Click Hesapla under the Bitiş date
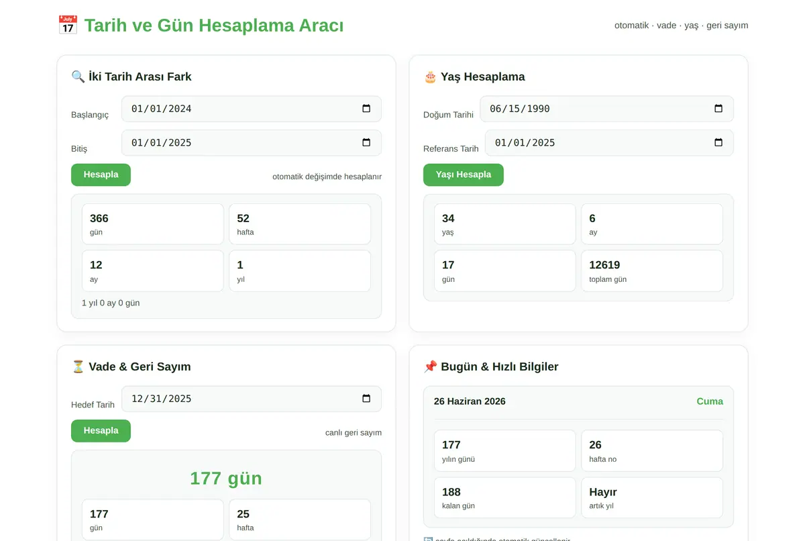This screenshot has width=805, height=541. point(101,175)
